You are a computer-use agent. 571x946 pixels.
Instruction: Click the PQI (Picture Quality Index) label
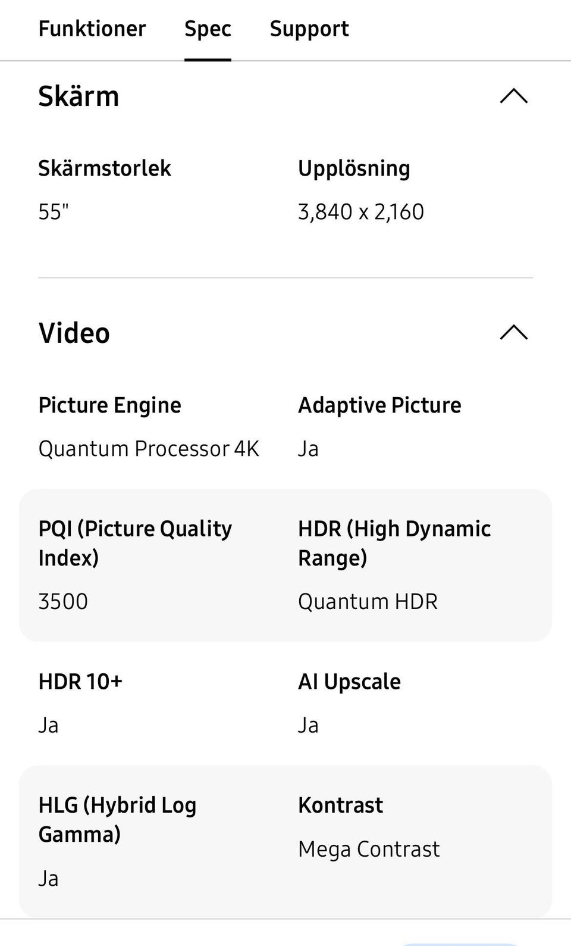[x=135, y=542]
